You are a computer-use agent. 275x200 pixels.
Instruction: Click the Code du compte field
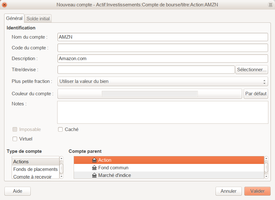click(162, 48)
